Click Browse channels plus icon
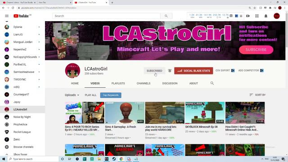This screenshot has height=162, width=288. [x=7, y=147]
